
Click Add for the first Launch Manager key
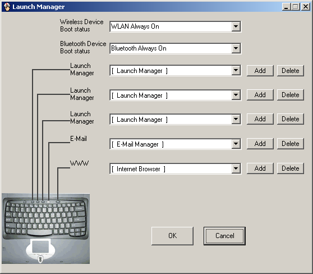(x=260, y=71)
